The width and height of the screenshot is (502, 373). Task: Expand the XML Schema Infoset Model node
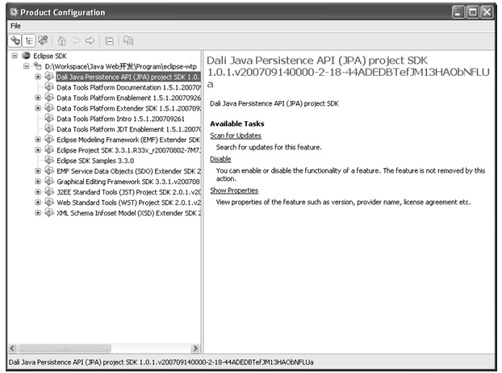(x=38, y=212)
